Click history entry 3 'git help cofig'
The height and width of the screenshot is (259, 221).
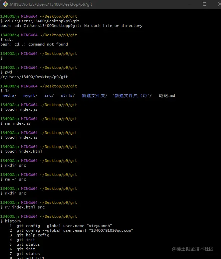(x=29, y=235)
